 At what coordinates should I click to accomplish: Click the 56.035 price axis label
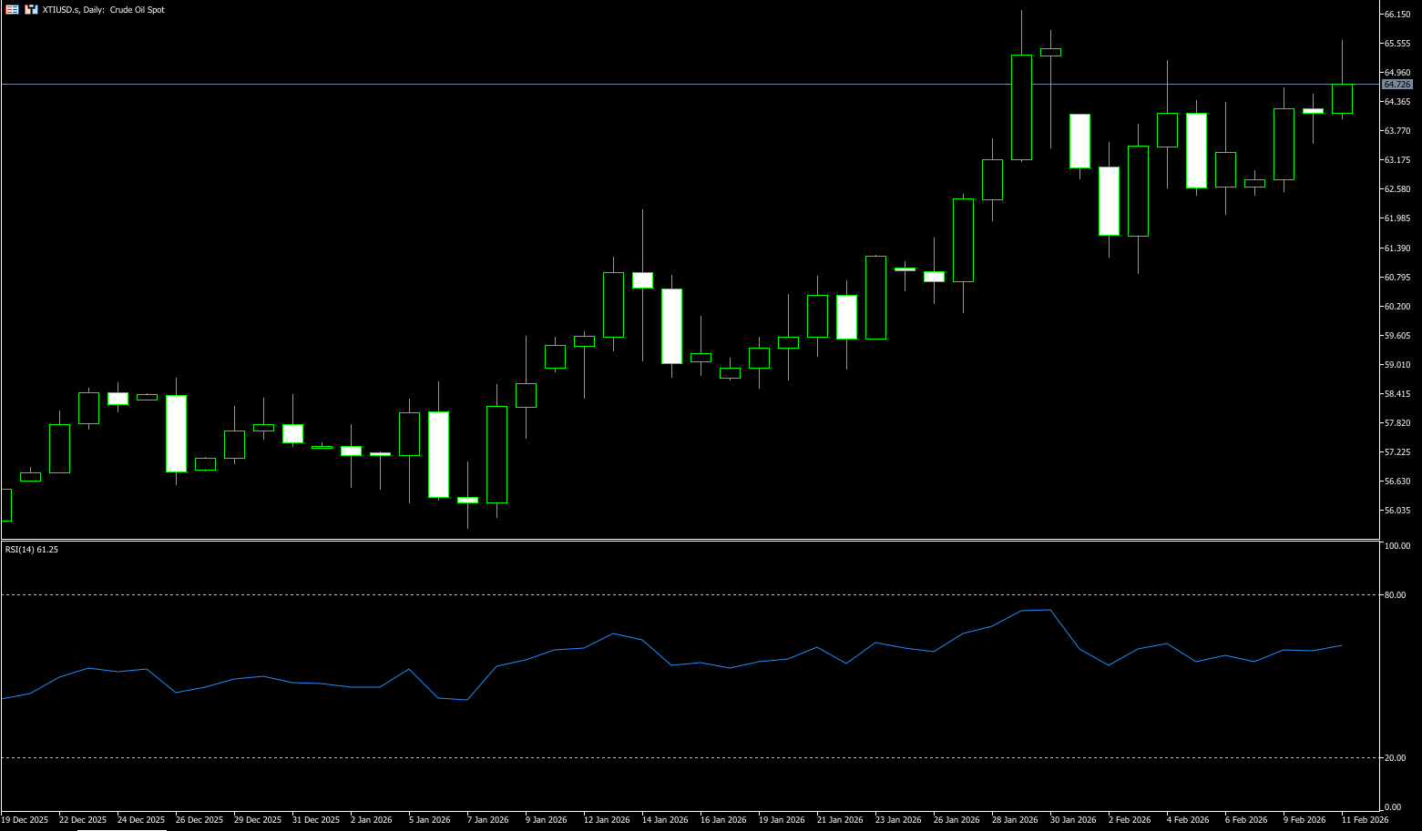click(1396, 511)
